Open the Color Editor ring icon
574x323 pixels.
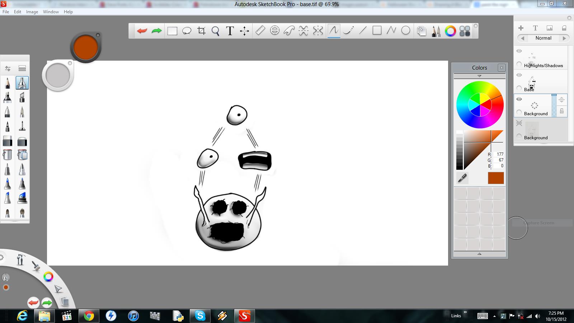click(x=451, y=31)
